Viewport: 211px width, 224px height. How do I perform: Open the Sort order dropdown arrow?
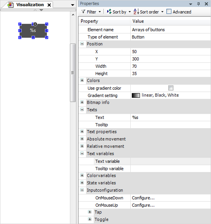(x=162, y=12)
